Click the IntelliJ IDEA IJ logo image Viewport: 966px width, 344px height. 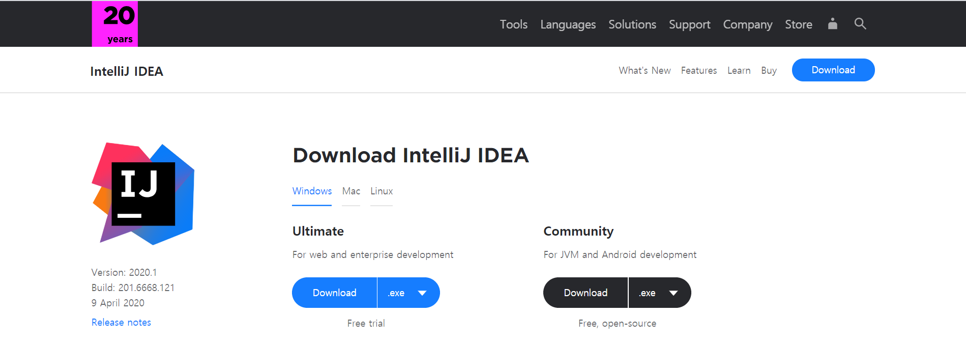143,193
